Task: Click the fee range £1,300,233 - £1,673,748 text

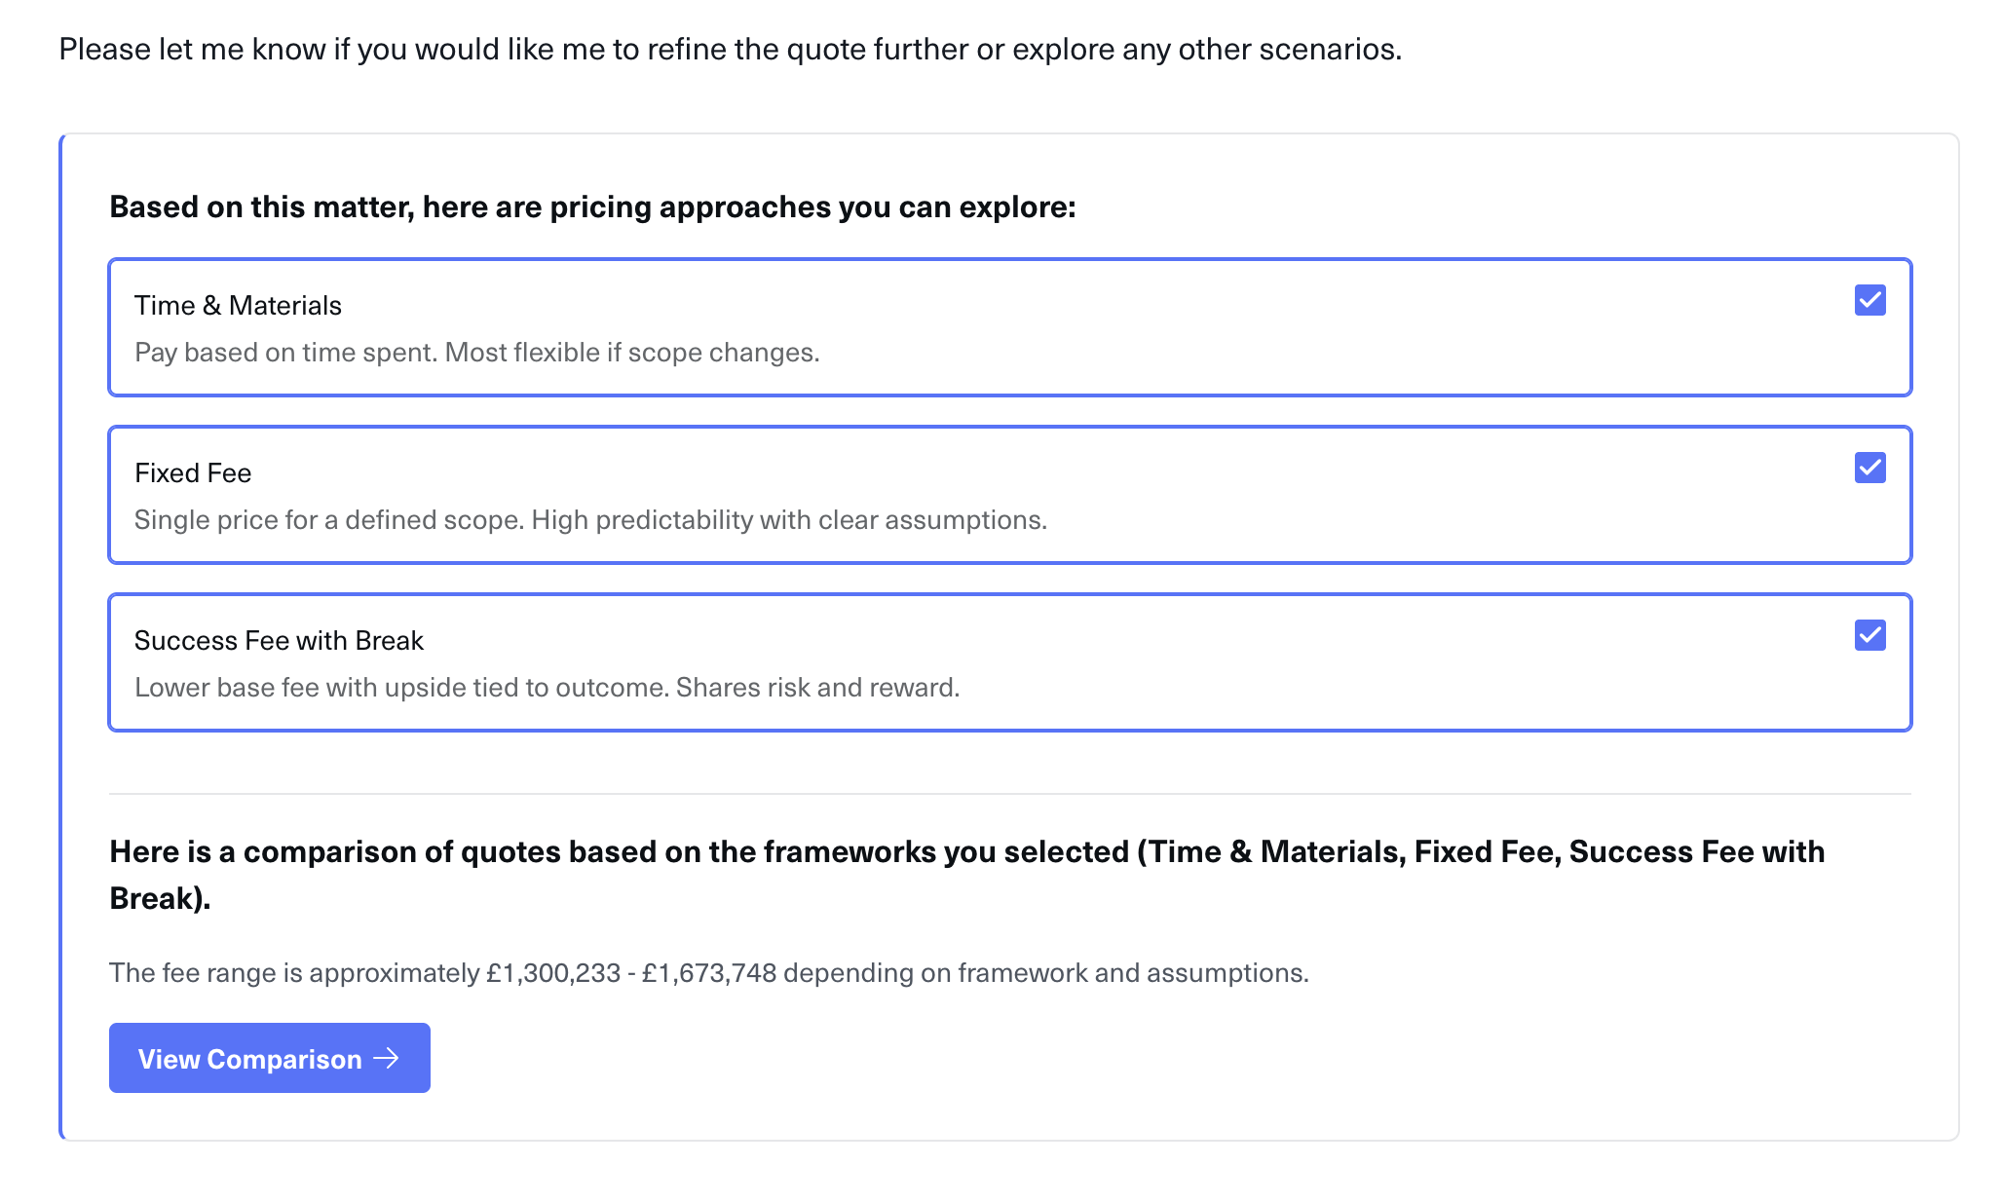Action: [x=708, y=973]
